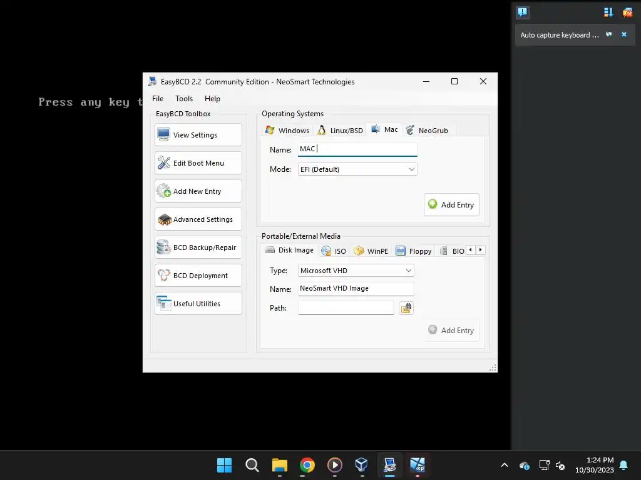Browse for disk image path
Viewport: 641px width, 480px height.
tap(406, 308)
